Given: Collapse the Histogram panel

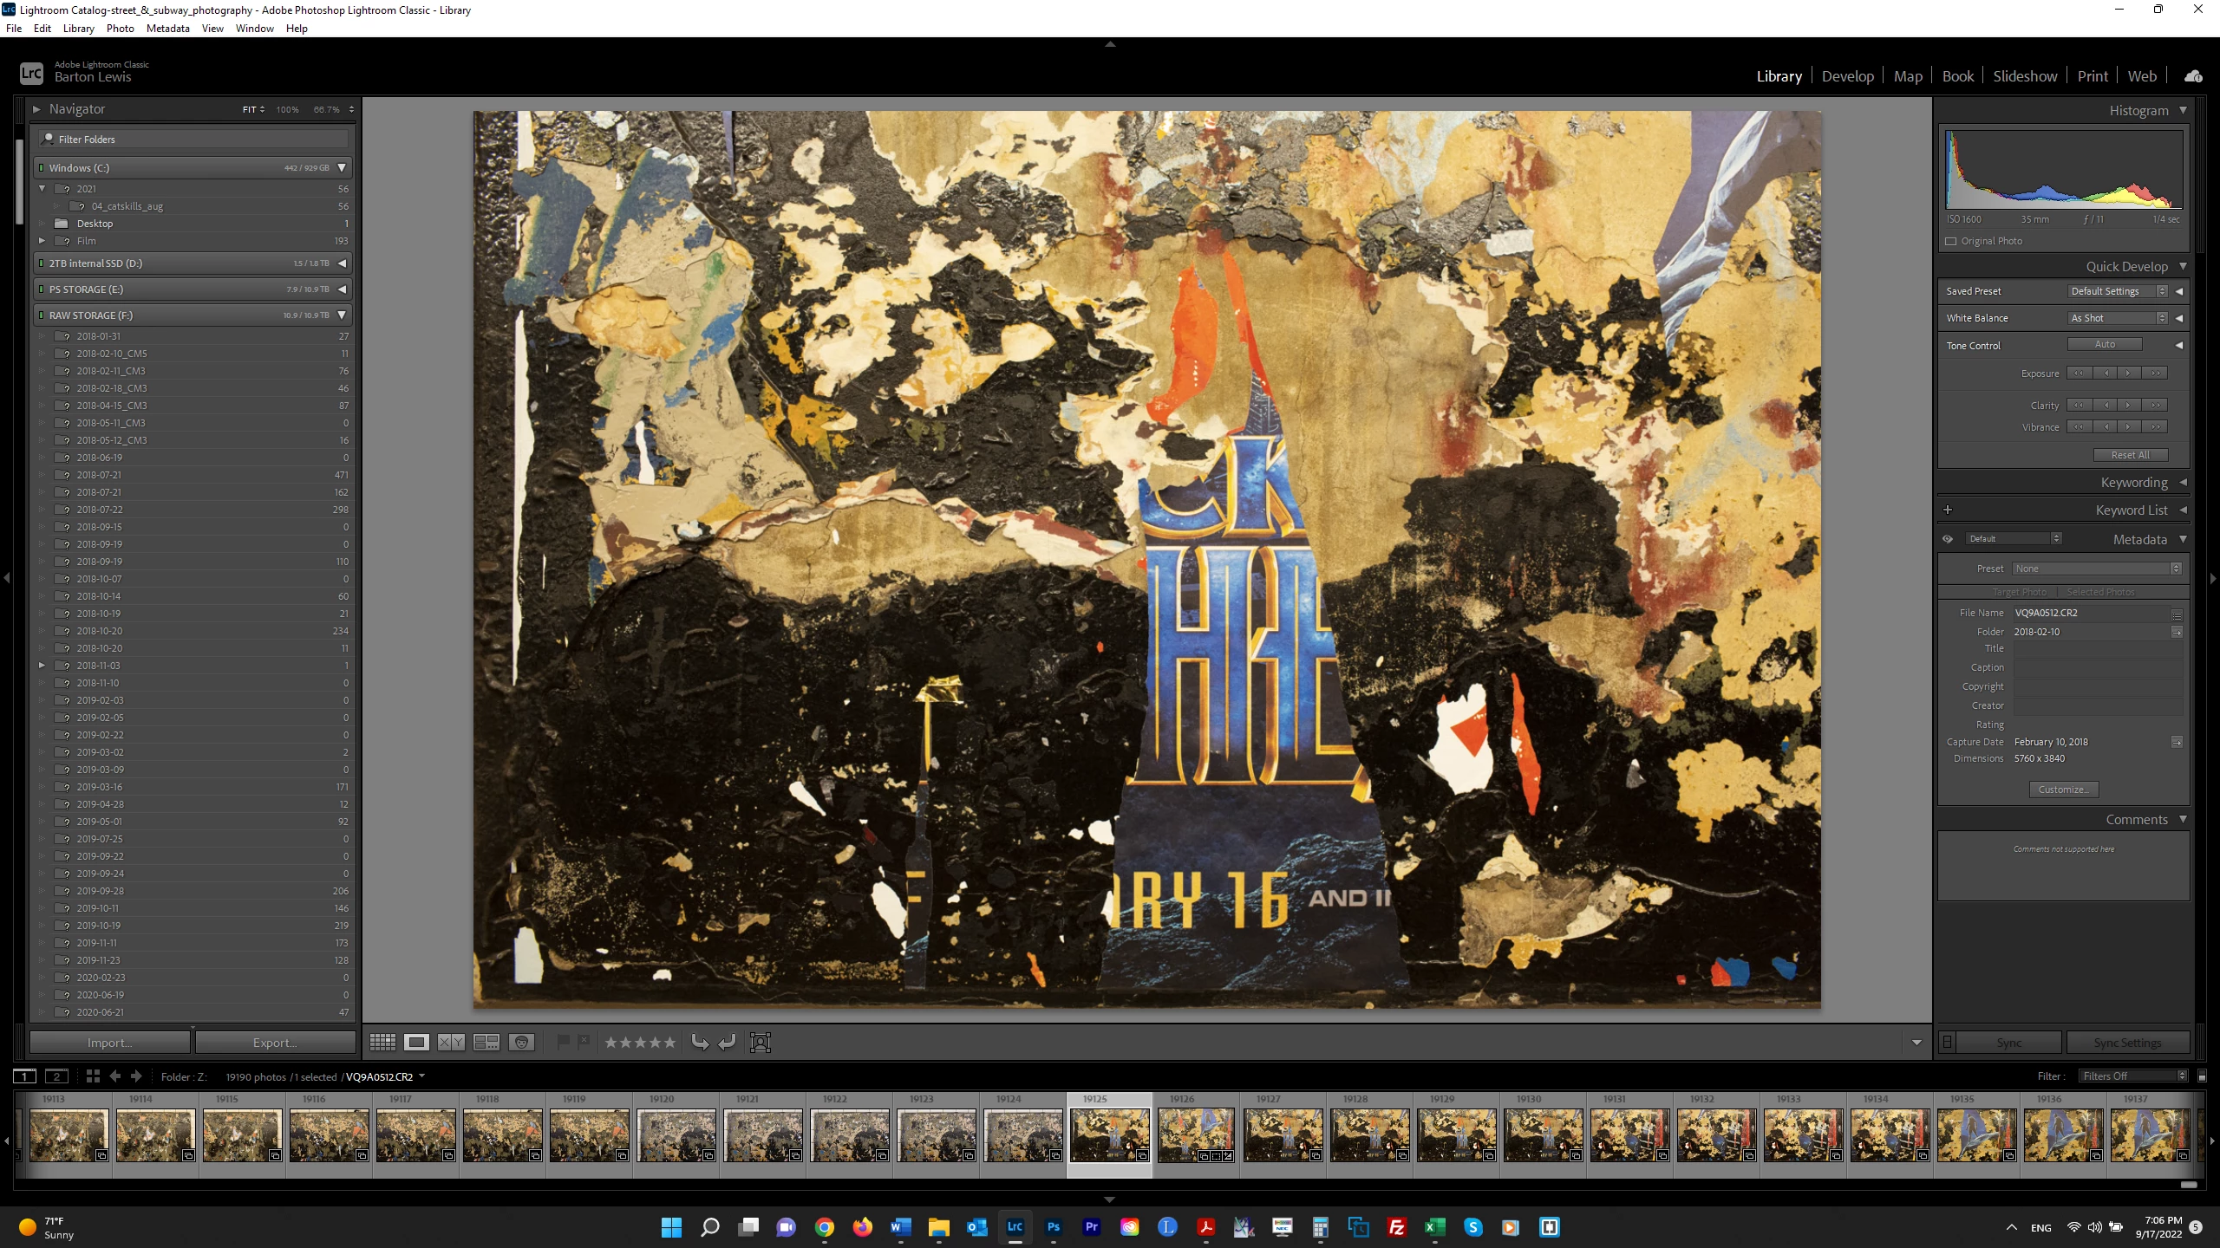Looking at the screenshot, I should pos(2183,110).
